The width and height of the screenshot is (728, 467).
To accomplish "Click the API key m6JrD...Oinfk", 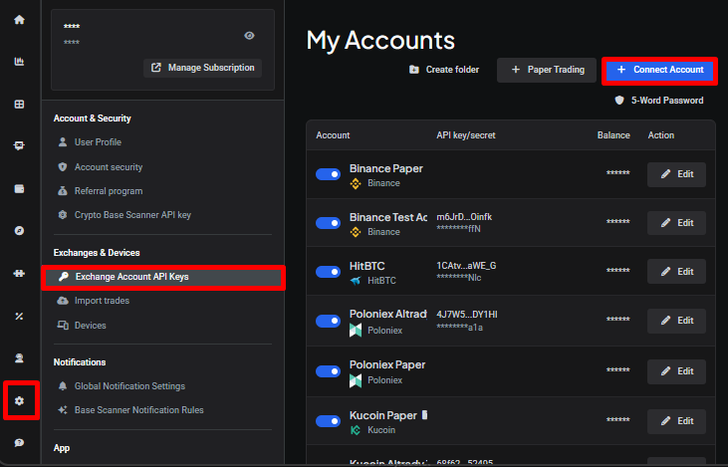I will pyautogui.click(x=464, y=217).
